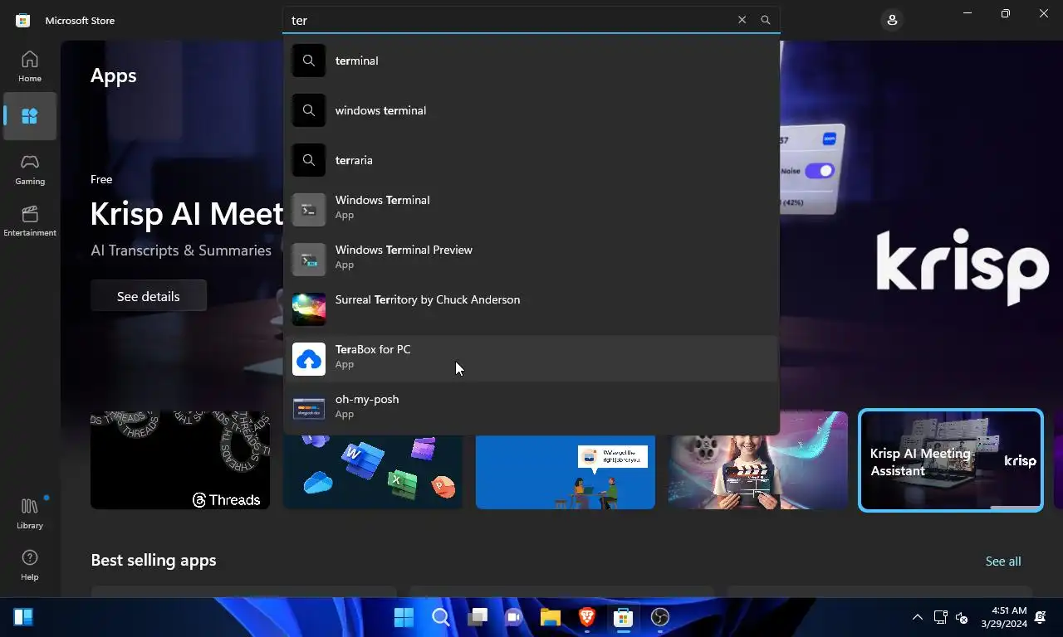
Task: Open the Krisp AI Meeting Assistant thumbnail
Action: click(x=951, y=460)
